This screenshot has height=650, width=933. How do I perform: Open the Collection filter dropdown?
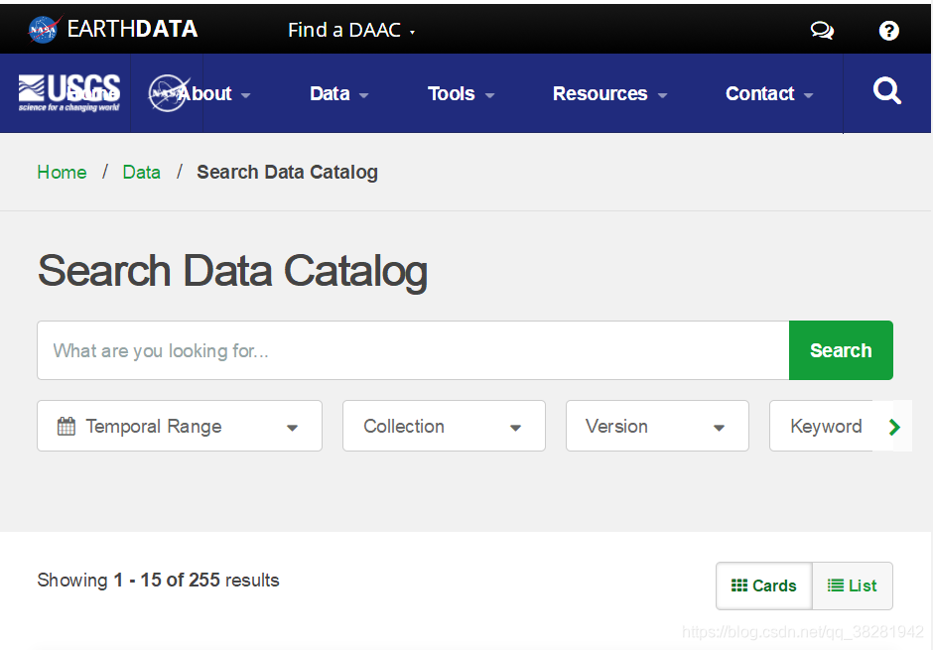pos(444,426)
